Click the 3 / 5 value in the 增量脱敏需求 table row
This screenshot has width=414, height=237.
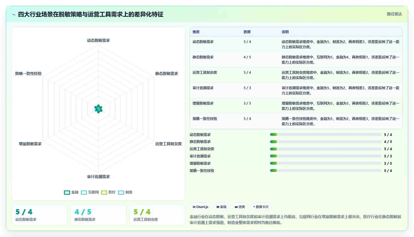(247, 103)
